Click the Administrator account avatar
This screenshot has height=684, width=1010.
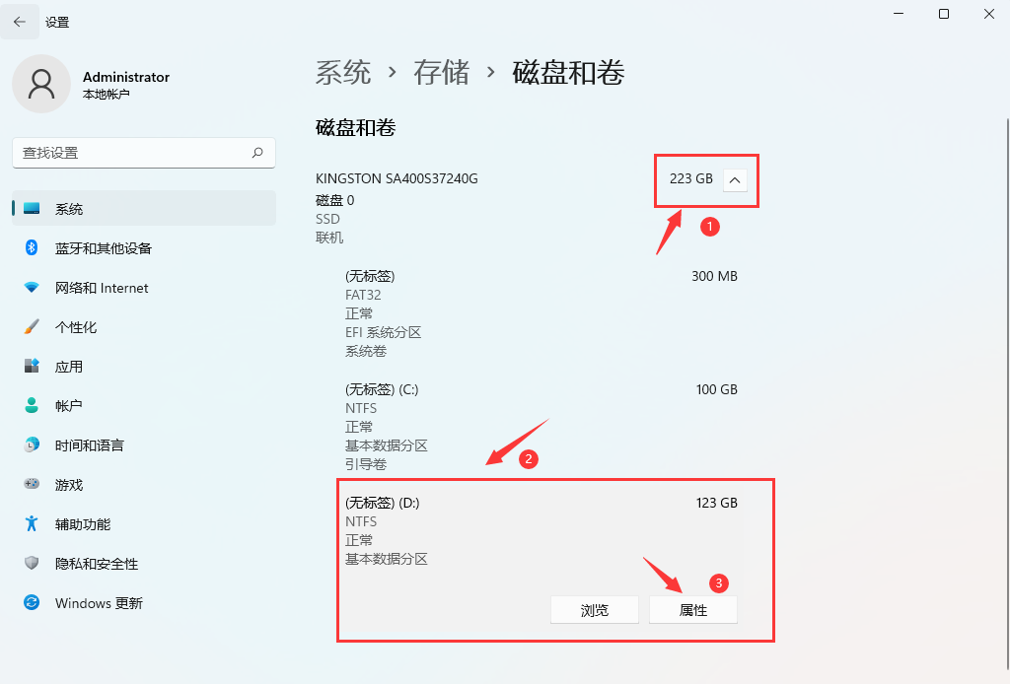(x=40, y=84)
